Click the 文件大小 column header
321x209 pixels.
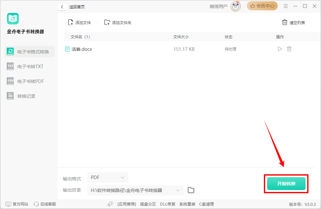[181, 37]
